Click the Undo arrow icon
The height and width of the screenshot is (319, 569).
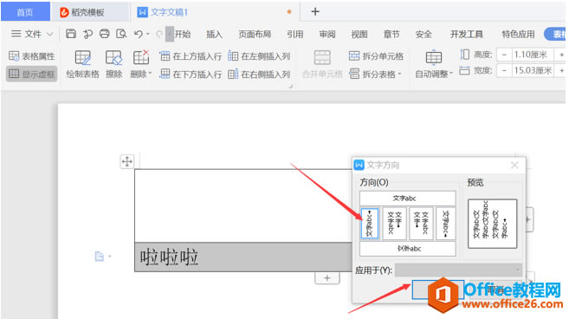(139, 34)
